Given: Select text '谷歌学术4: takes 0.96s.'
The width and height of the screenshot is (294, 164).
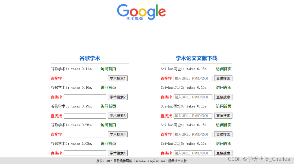Looking at the screenshot, I should (71, 125).
